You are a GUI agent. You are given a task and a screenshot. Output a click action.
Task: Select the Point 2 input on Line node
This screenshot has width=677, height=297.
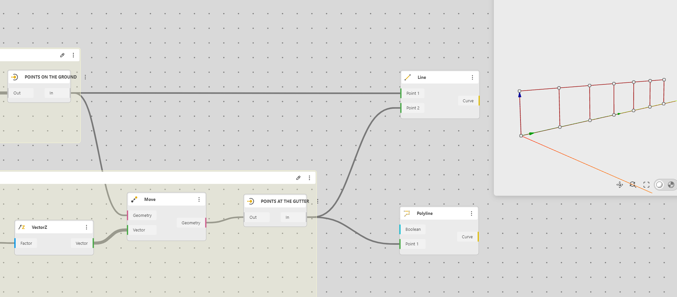[x=413, y=108]
